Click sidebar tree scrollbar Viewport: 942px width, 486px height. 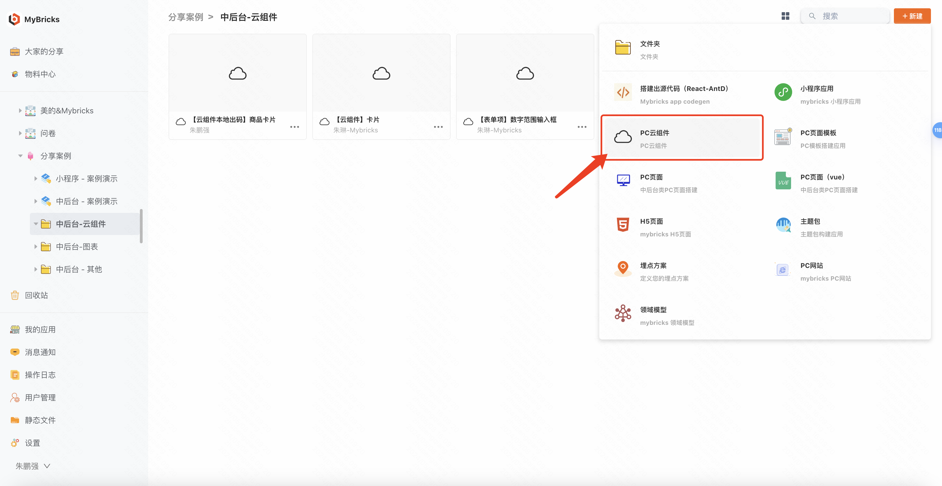pyautogui.click(x=141, y=226)
